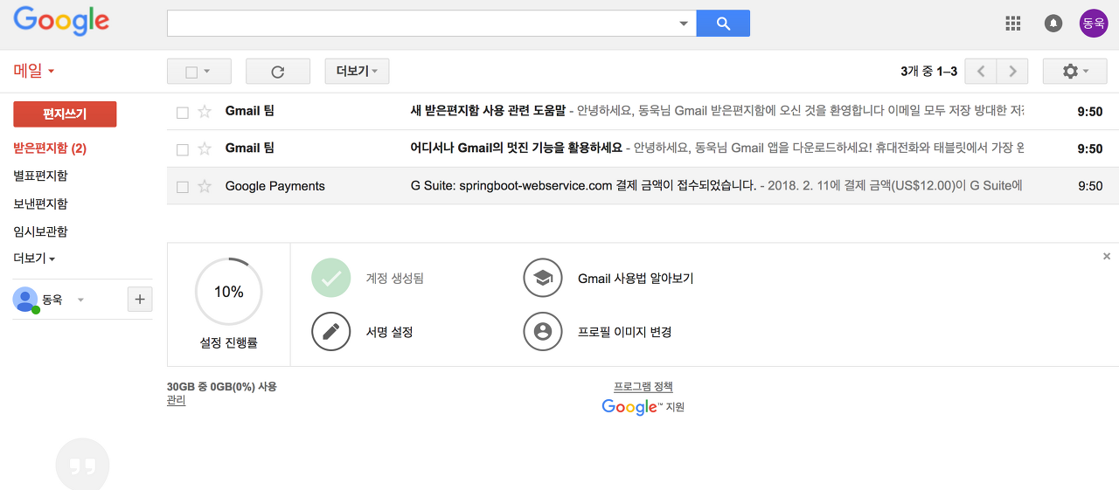Open the G Suite 결제 금액 email subject

tap(583, 186)
